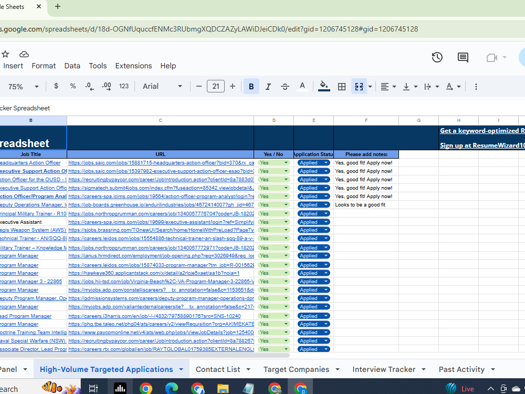Open a new browser tab
Screen dimensions: 525x394
click(x=58, y=6)
